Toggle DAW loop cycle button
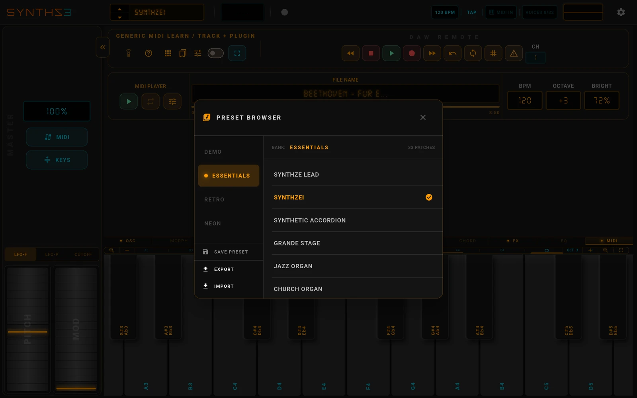Image resolution: width=637 pixels, height=398 pixels. [x=473, y=53]
